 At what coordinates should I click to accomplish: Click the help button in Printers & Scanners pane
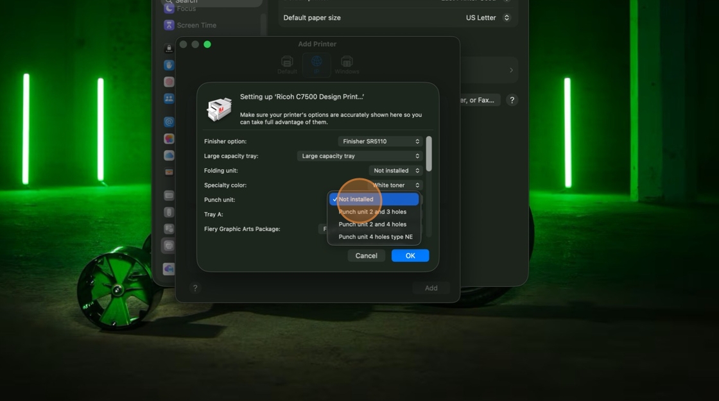point(512,100)
